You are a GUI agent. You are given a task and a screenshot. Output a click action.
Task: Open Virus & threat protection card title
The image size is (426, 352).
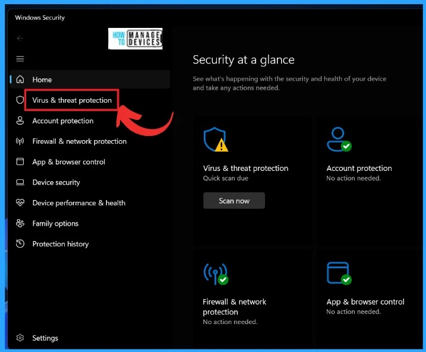tap(245, 168)
